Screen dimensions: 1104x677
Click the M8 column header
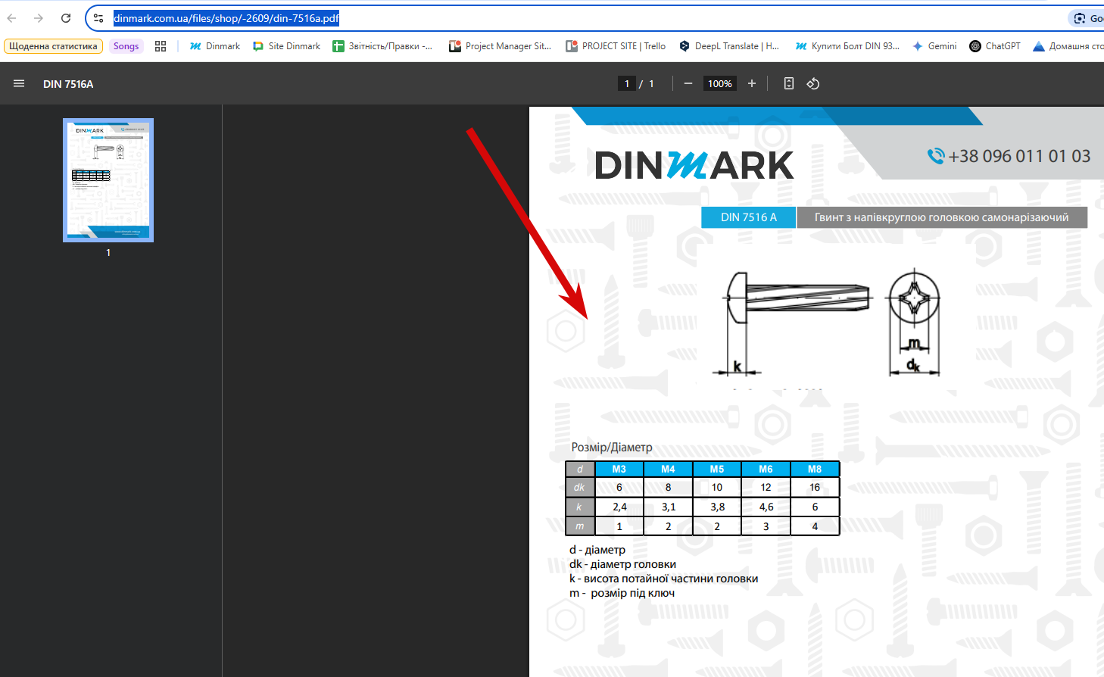tap(815, 470)
